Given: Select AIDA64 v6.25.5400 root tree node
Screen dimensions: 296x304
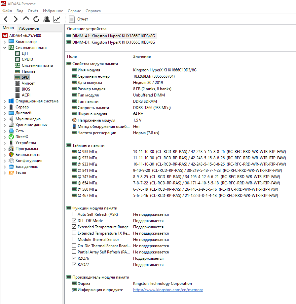Looking at the screenshot, I should click(x=25, y=36).
